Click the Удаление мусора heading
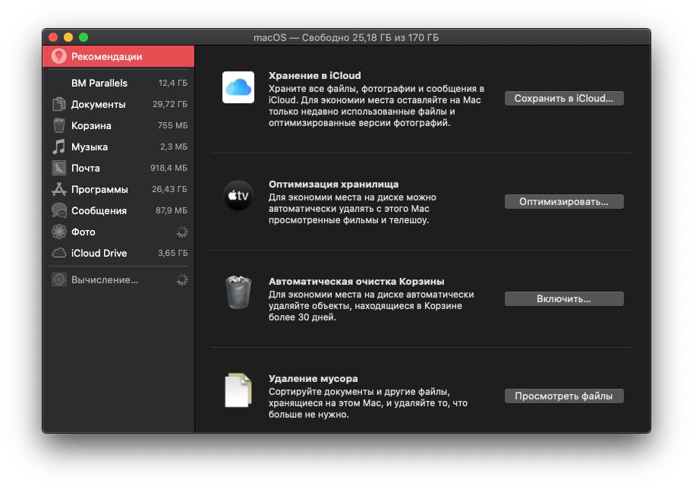Viewport: 693px width, 489px height. 313,378
